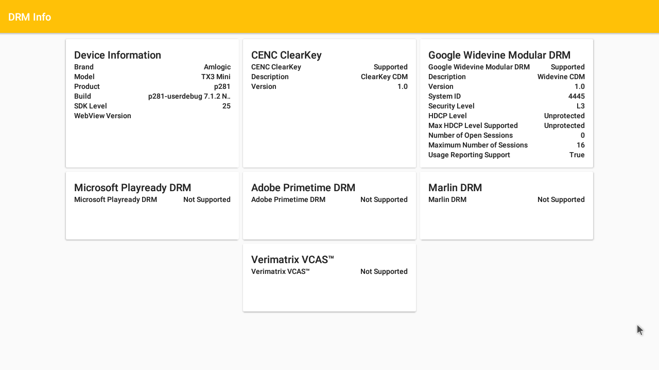This screenshot has height=370, width=659.
Task: Click the Brand label in Device Information
Action: coord(84,67)
